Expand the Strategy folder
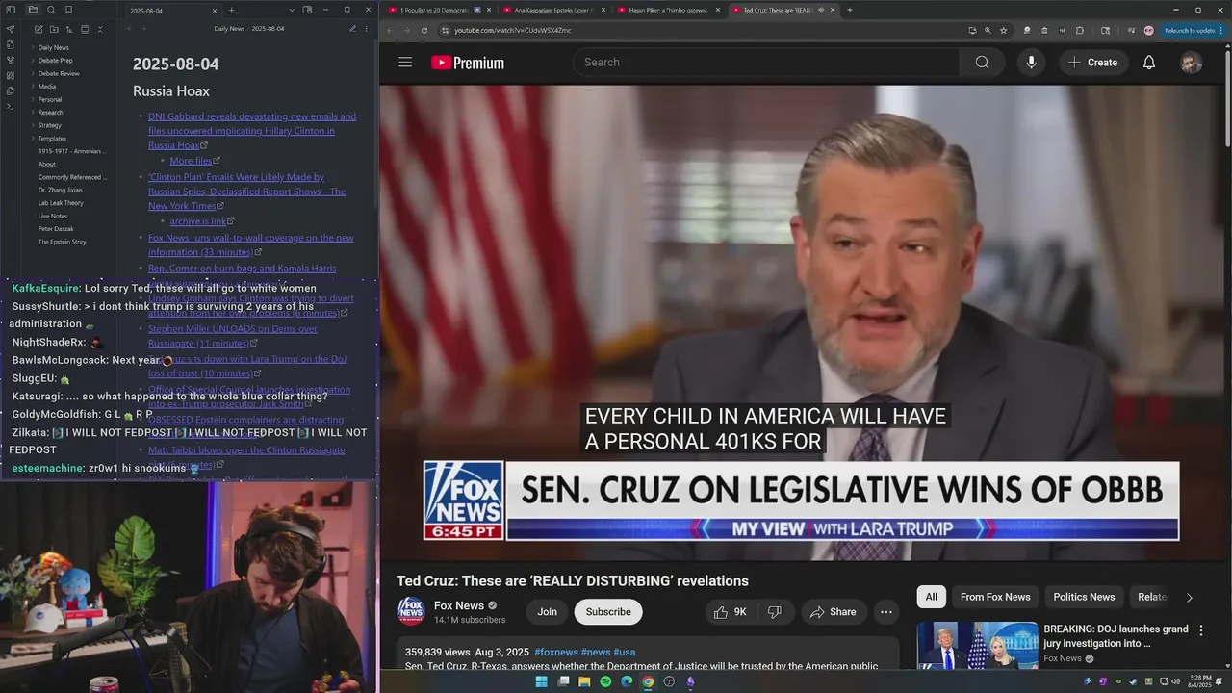1232x693 pixels. pyautogui.click(x=50, y=125)
